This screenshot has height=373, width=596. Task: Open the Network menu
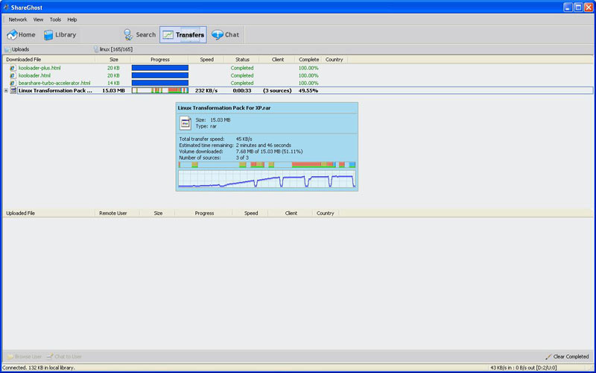pyautogui.click(x=17, y=19)
